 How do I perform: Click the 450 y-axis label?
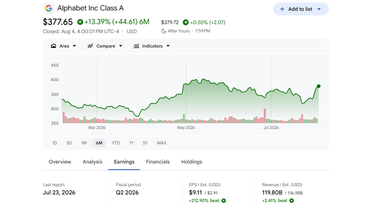click(55, 66)
